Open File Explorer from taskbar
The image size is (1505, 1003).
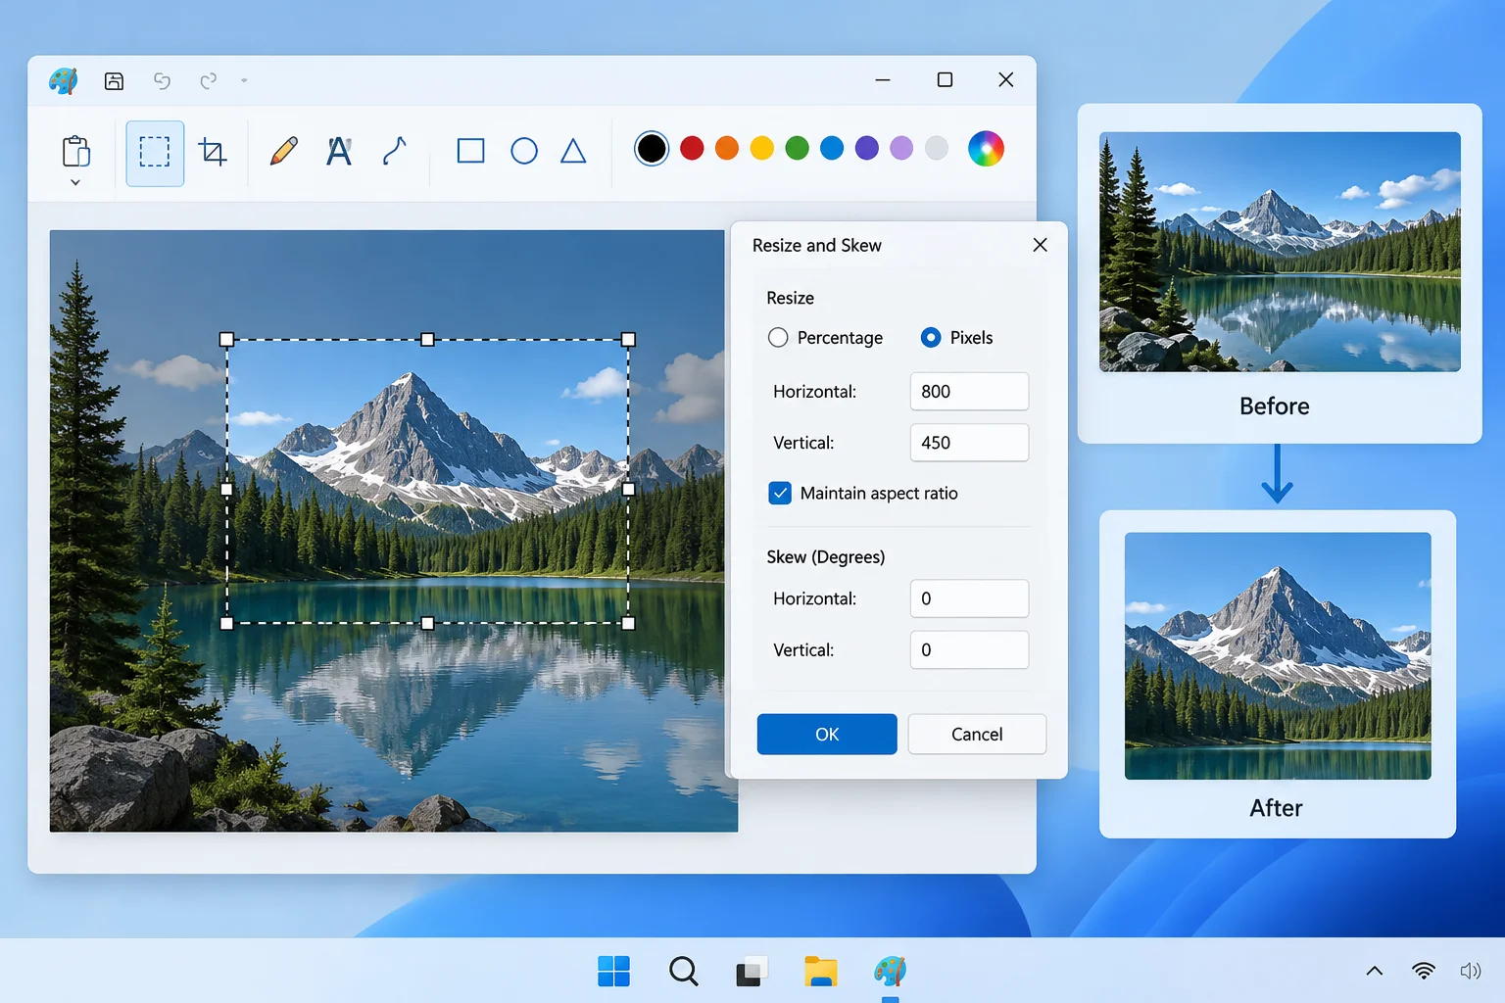[x=821, y=972]
